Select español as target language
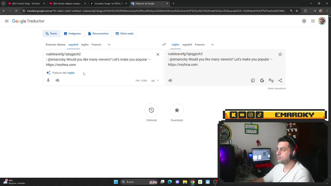This screenshot has height=186, width=331. pyautogui.click(x=187, y=45)
